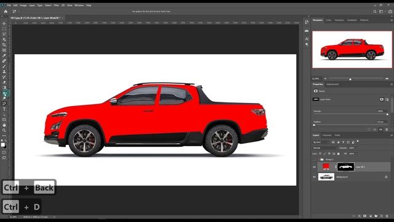Click the Delete layer trash icon

(387, 216)
